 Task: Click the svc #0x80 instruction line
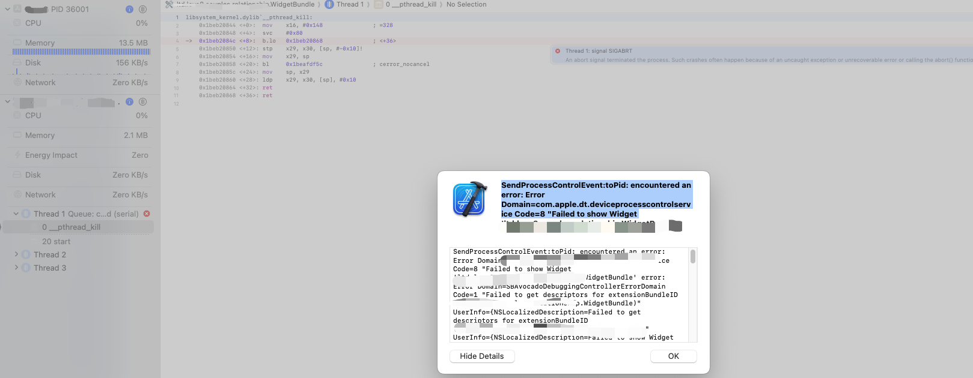tap(251, 33)
